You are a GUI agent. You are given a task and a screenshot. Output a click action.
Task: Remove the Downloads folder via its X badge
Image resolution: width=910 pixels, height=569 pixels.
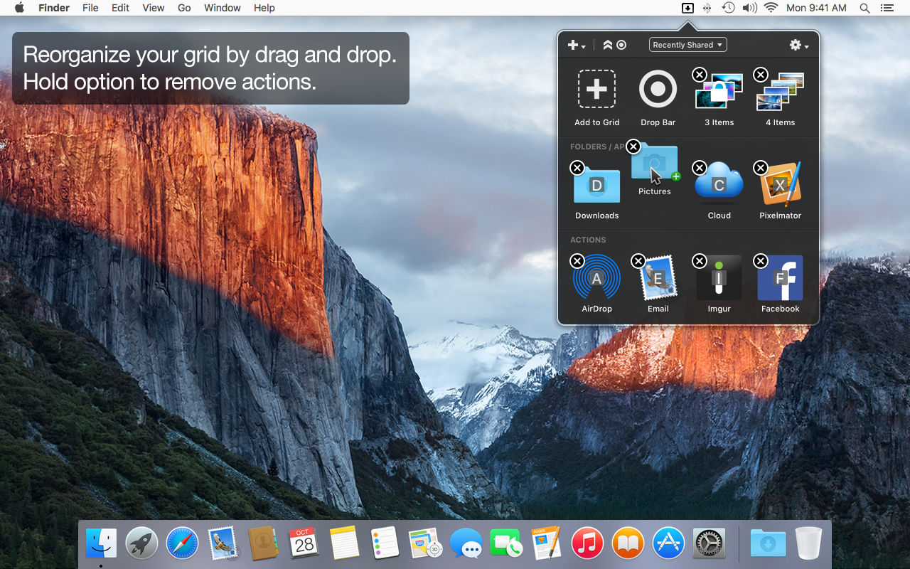[x=577, y=168]
